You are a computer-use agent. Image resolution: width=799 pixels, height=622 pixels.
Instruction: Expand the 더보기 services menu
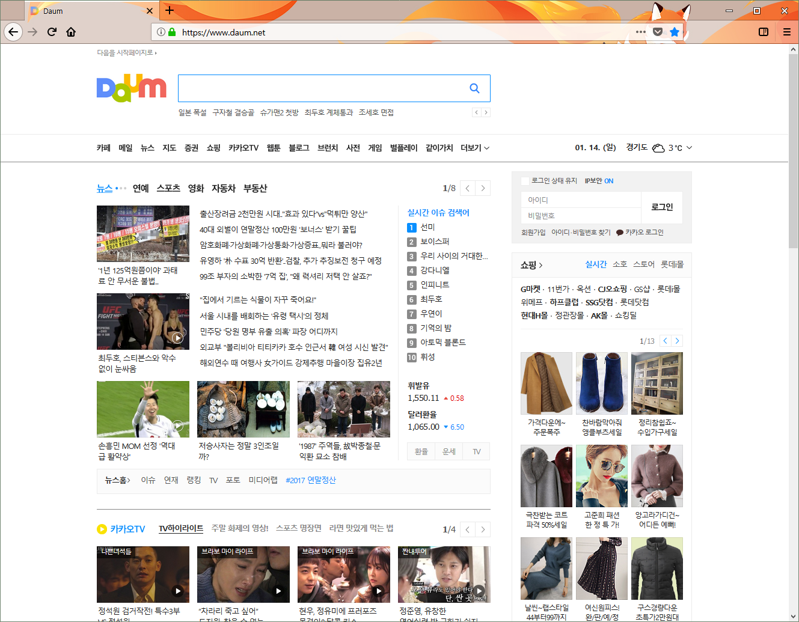tap(475, 148)
